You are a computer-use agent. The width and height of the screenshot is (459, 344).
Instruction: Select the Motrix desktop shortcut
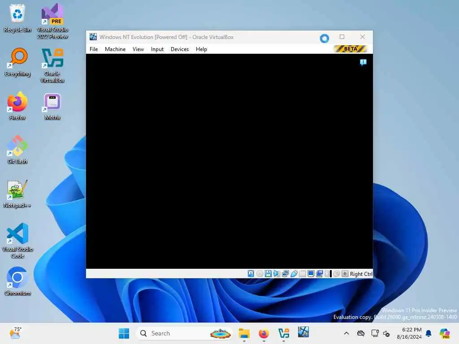click(52, 106)
